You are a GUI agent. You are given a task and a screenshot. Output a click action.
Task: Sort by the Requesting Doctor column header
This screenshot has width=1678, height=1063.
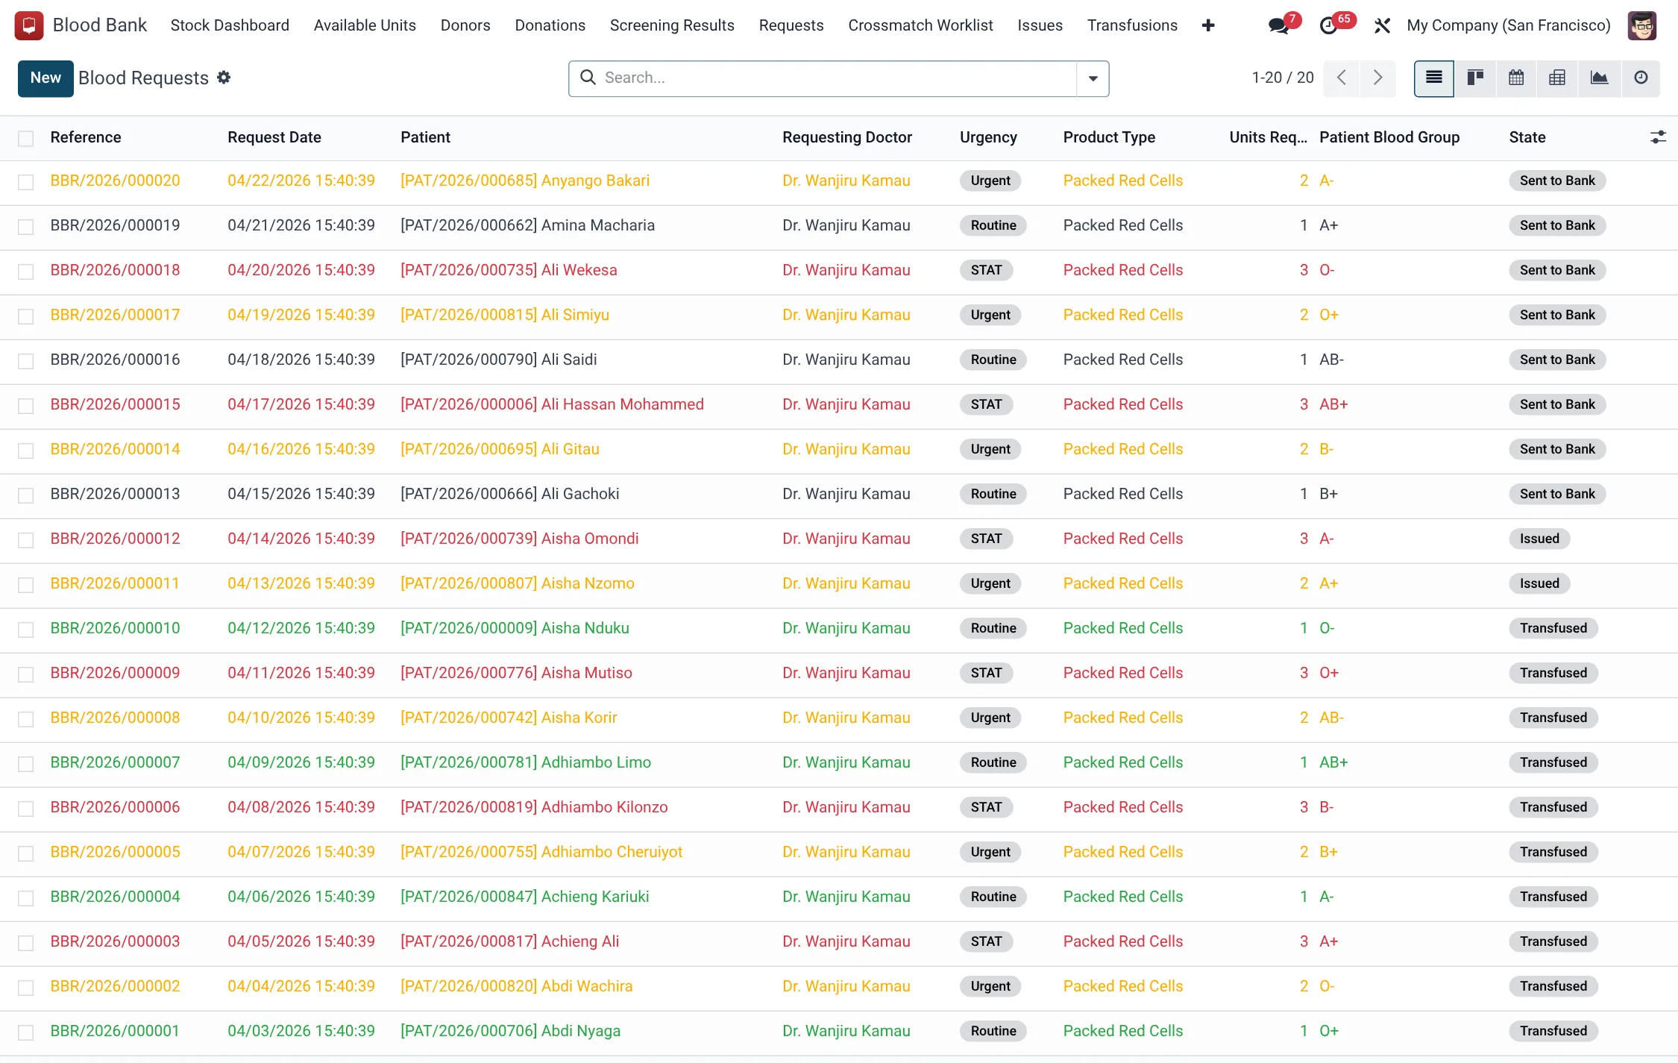(x=847, y=137)
